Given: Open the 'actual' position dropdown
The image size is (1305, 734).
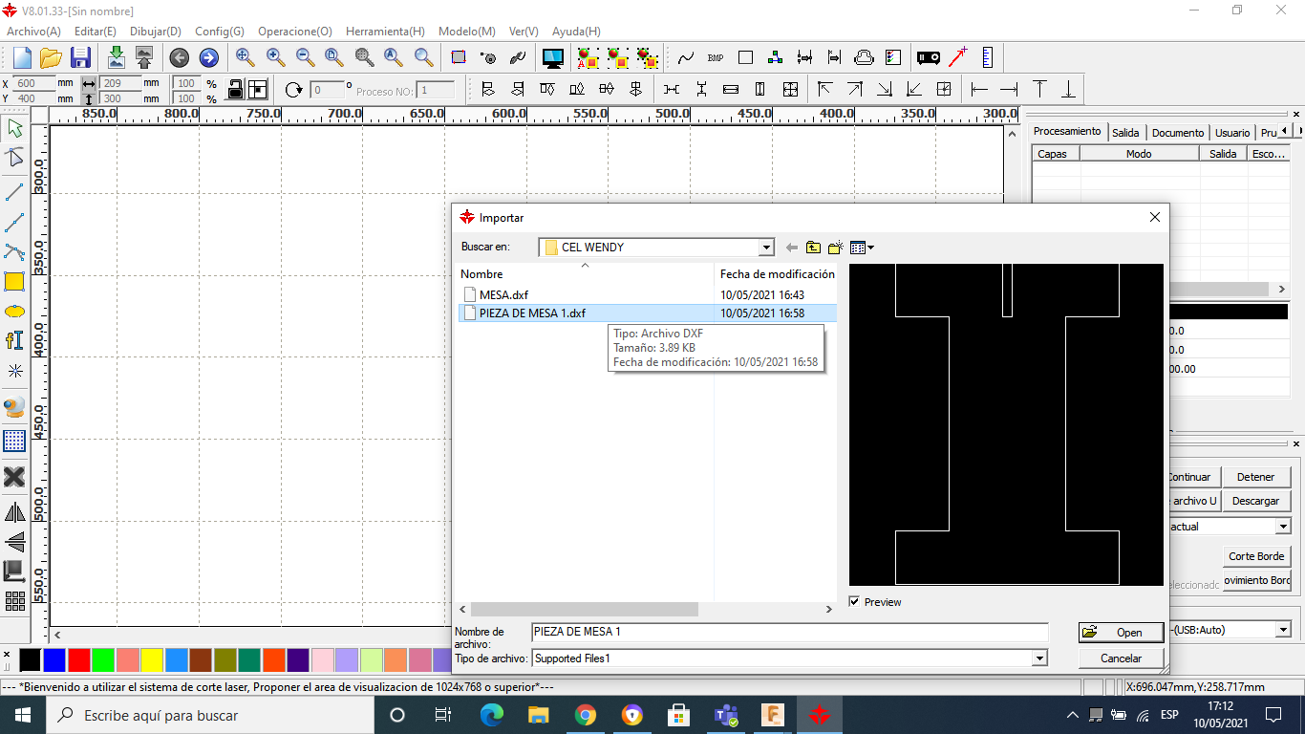Looking at the screenshot, I should pos(1283,527).
